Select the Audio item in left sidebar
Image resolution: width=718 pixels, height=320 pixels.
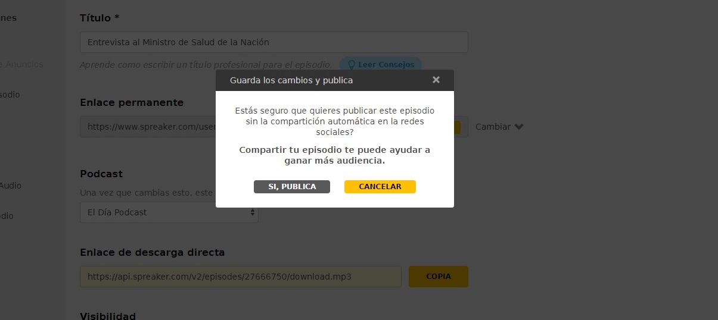point(11,186)
